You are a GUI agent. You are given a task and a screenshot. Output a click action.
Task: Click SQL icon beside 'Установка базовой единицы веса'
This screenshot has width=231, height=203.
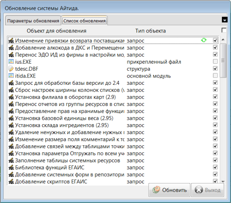pos(11,118)
